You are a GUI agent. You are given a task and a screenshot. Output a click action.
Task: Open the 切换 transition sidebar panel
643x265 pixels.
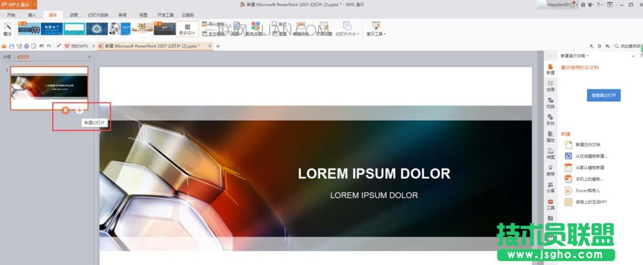pyautogui.click(x=550, y=102)
